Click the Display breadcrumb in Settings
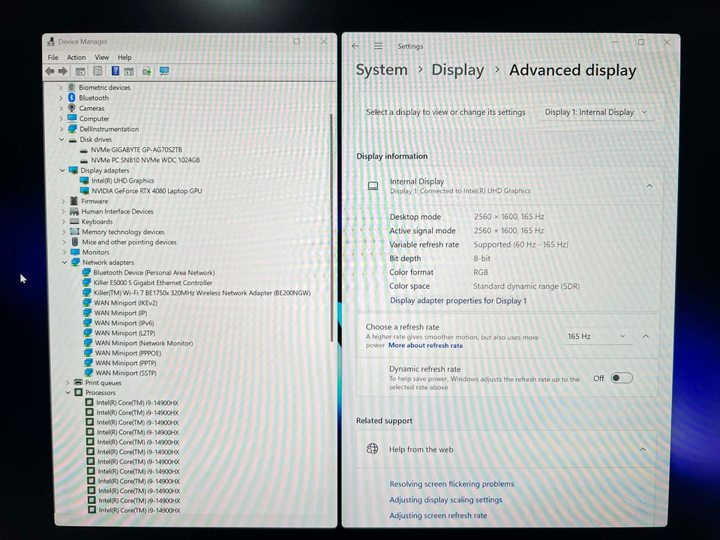The width and height of the screenshot is (720, 540). pyautogui.click(x=457, y=70)
